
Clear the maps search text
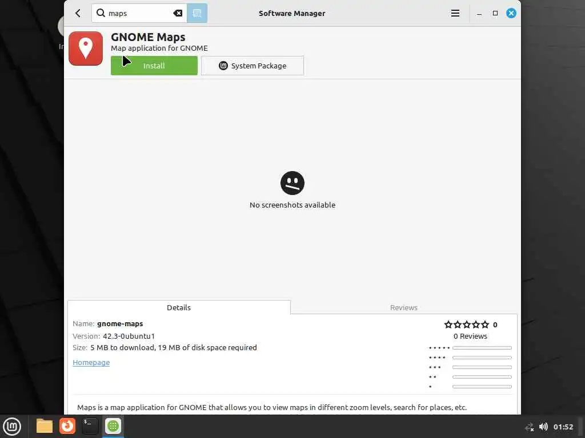pyautogui.click(x=178, y=14)
